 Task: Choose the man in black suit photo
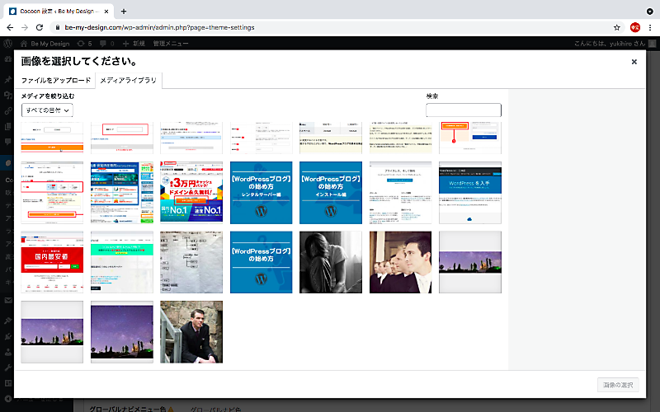(191, 332)
